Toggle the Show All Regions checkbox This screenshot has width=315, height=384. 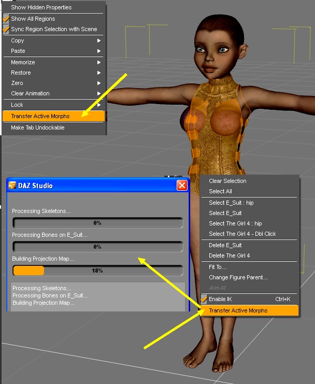pyautogui.click(x=6, y=19)
